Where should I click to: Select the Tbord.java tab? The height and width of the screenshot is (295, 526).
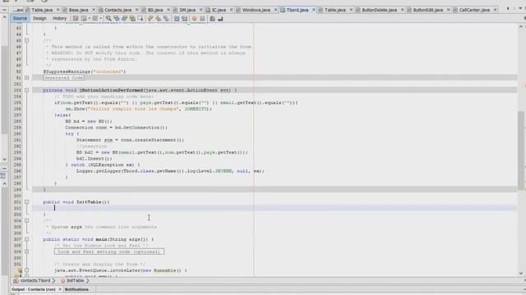(298, 10)
